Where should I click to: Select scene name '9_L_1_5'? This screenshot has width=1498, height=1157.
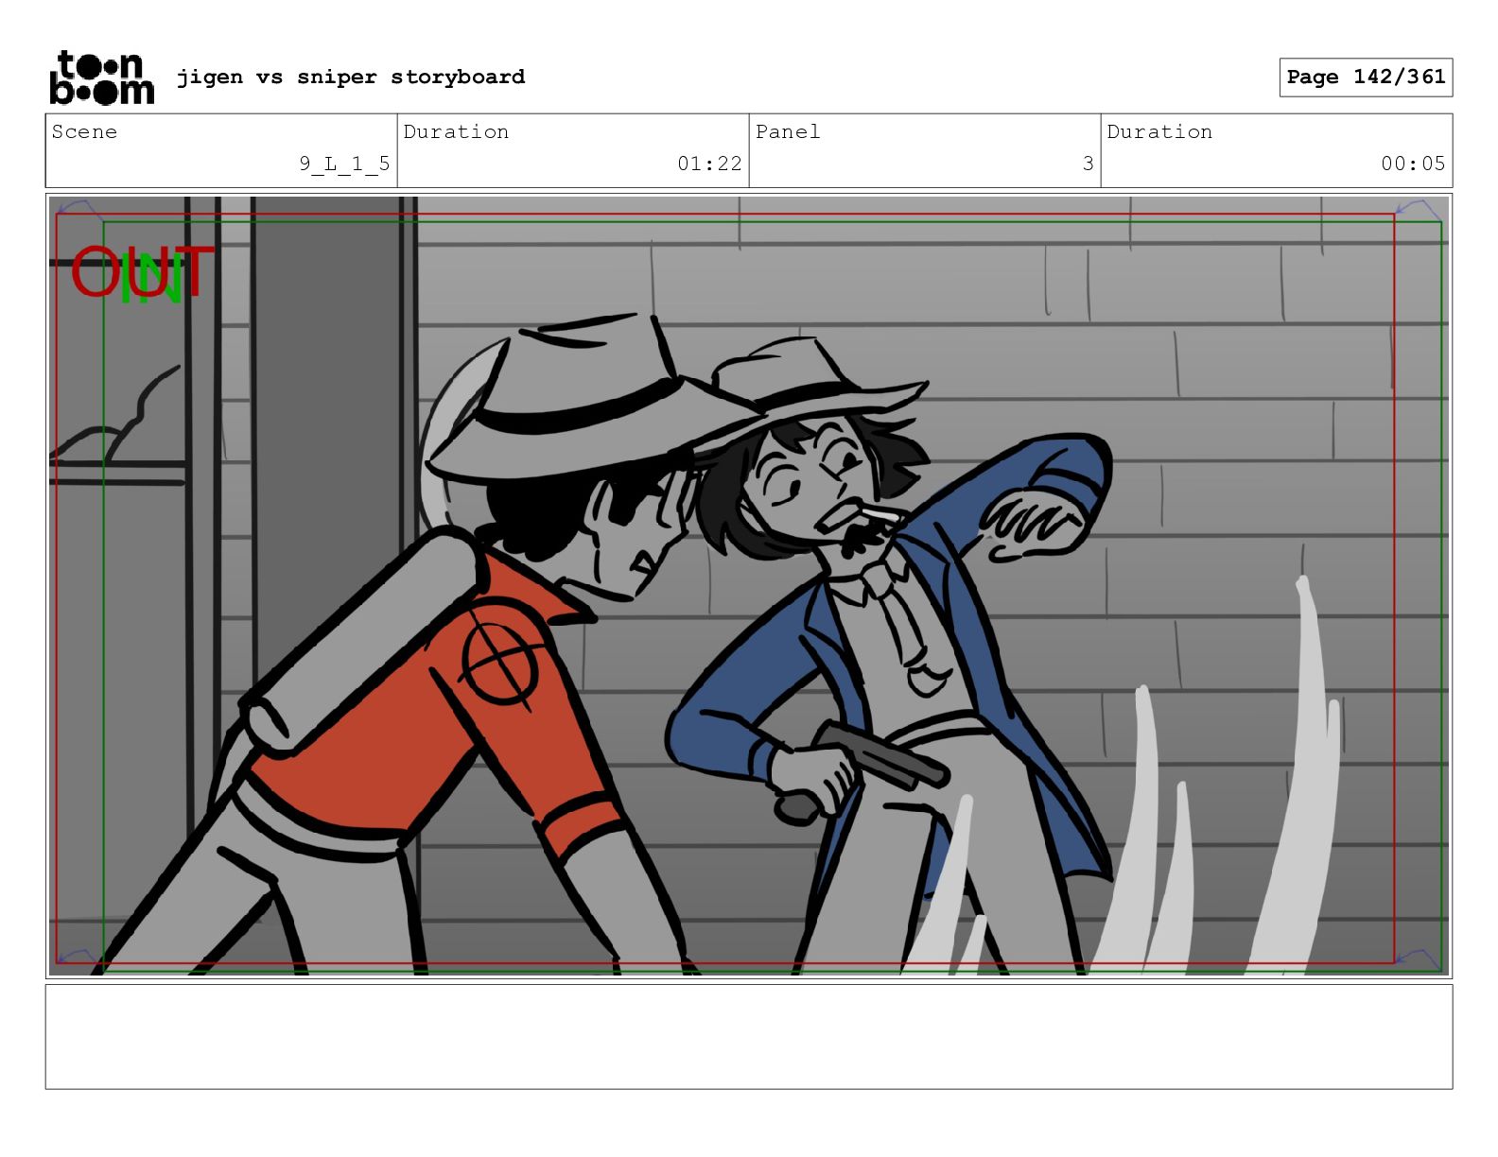click(x=344, y=164)
